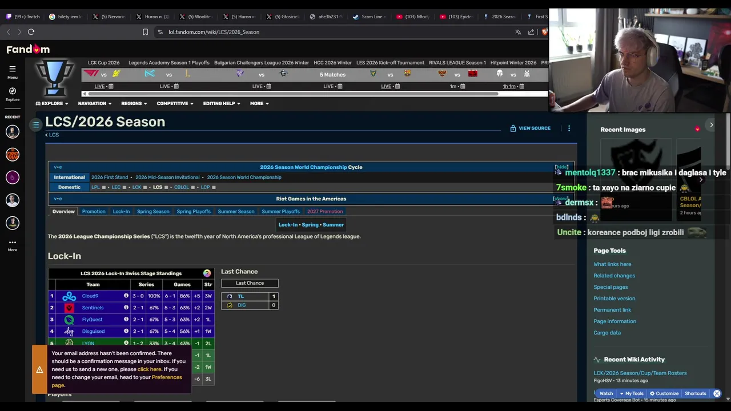Click the LPL menu icon in Domestic row
Viewport: 731px width, 411px height.
coord(104,187)
